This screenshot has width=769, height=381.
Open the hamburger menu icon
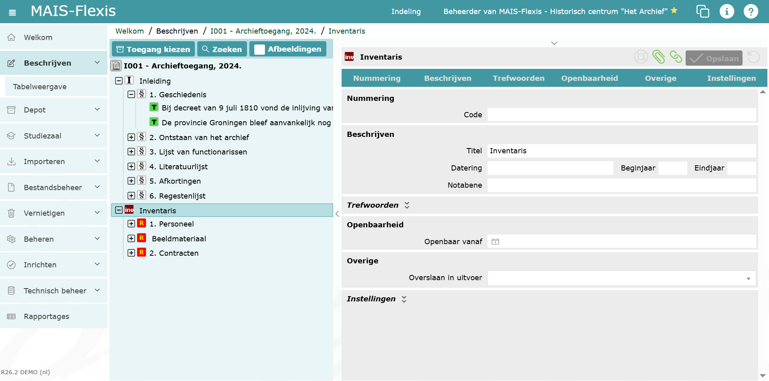pyautogui.click(x=12, y=12)
